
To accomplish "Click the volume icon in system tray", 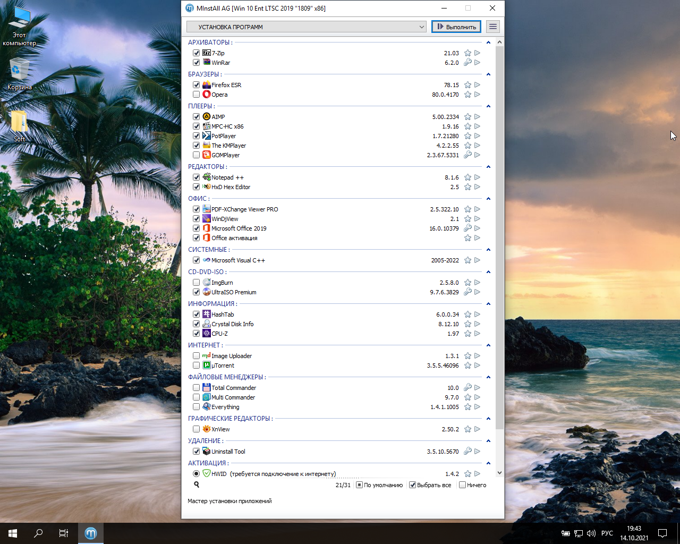I will coord(591,533).
